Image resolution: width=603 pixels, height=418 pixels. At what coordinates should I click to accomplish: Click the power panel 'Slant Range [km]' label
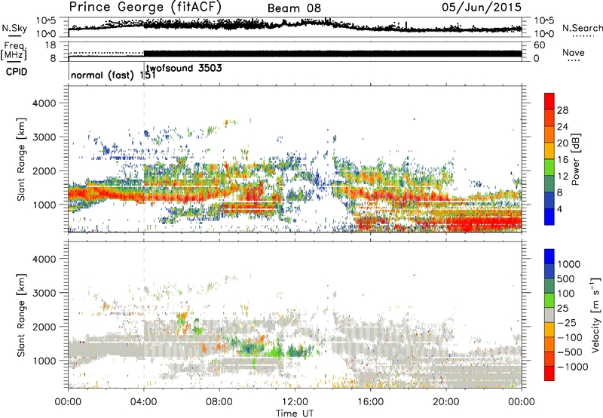click(x=21, y=159)
